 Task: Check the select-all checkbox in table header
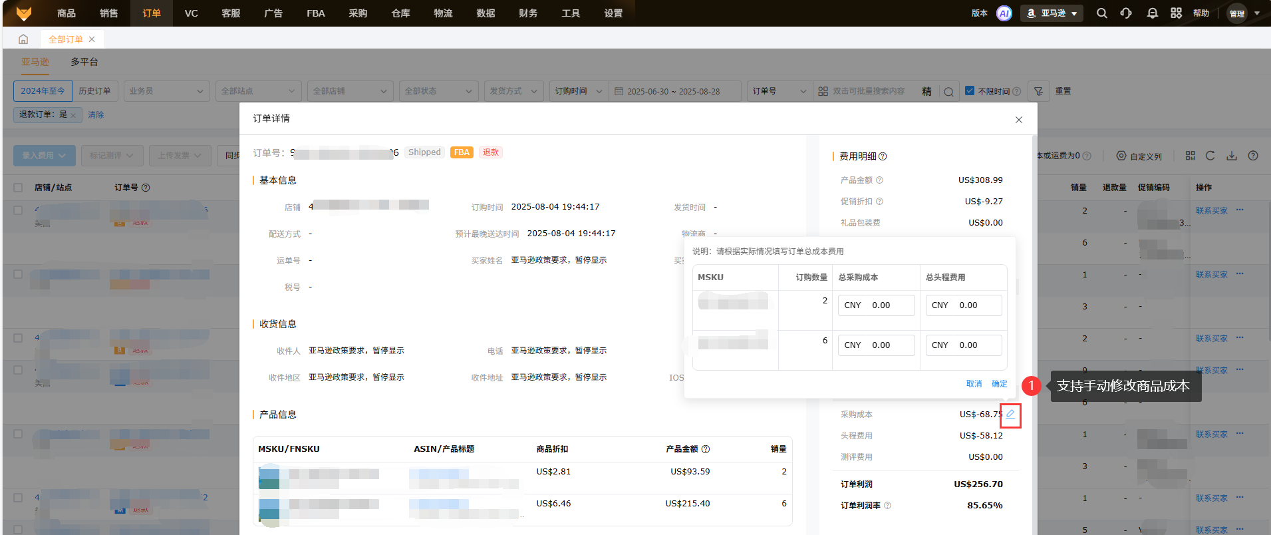[x=18, y=188]
